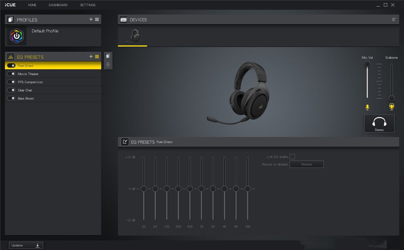Toggle the Movie Theater preset switch
The width and height of the screenshot is (404, 250).
click(11, 74)
